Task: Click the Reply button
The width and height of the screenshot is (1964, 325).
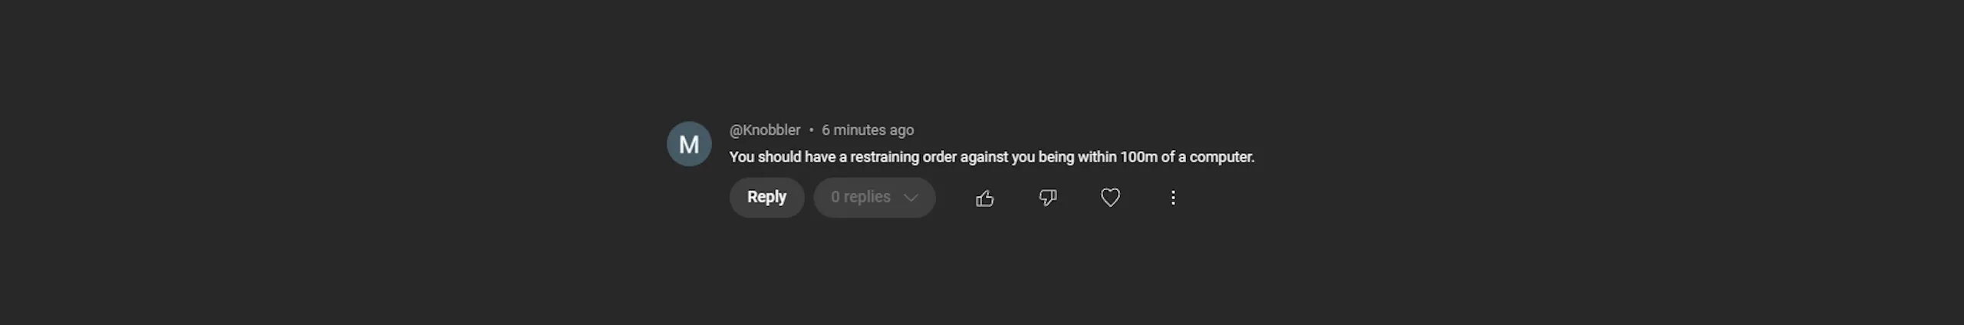Action: pyautogui.click(x=766, y=198)
